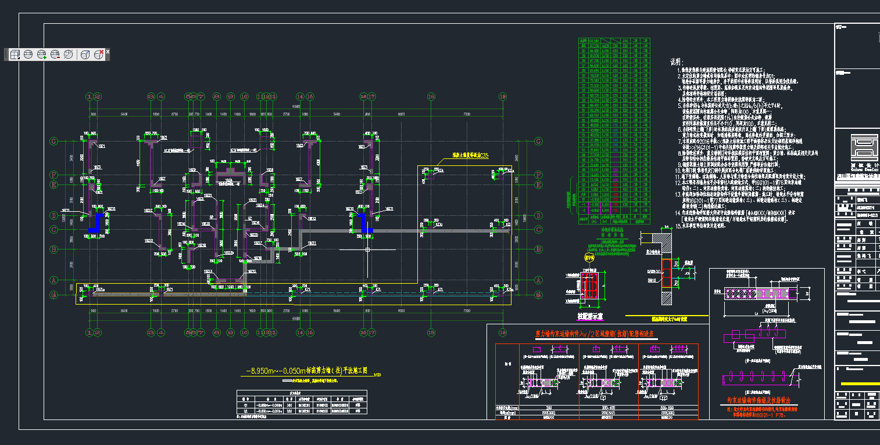
Task: Select the Refine Mesh icon
Action: [x=69, y=55]
